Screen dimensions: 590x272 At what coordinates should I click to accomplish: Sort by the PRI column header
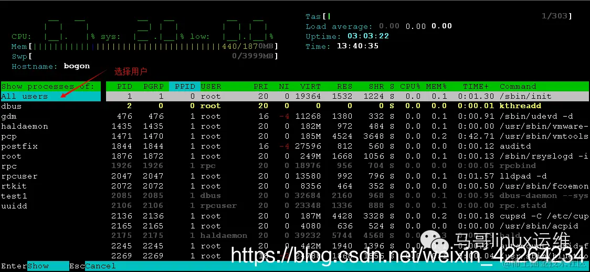coord(261,87)
